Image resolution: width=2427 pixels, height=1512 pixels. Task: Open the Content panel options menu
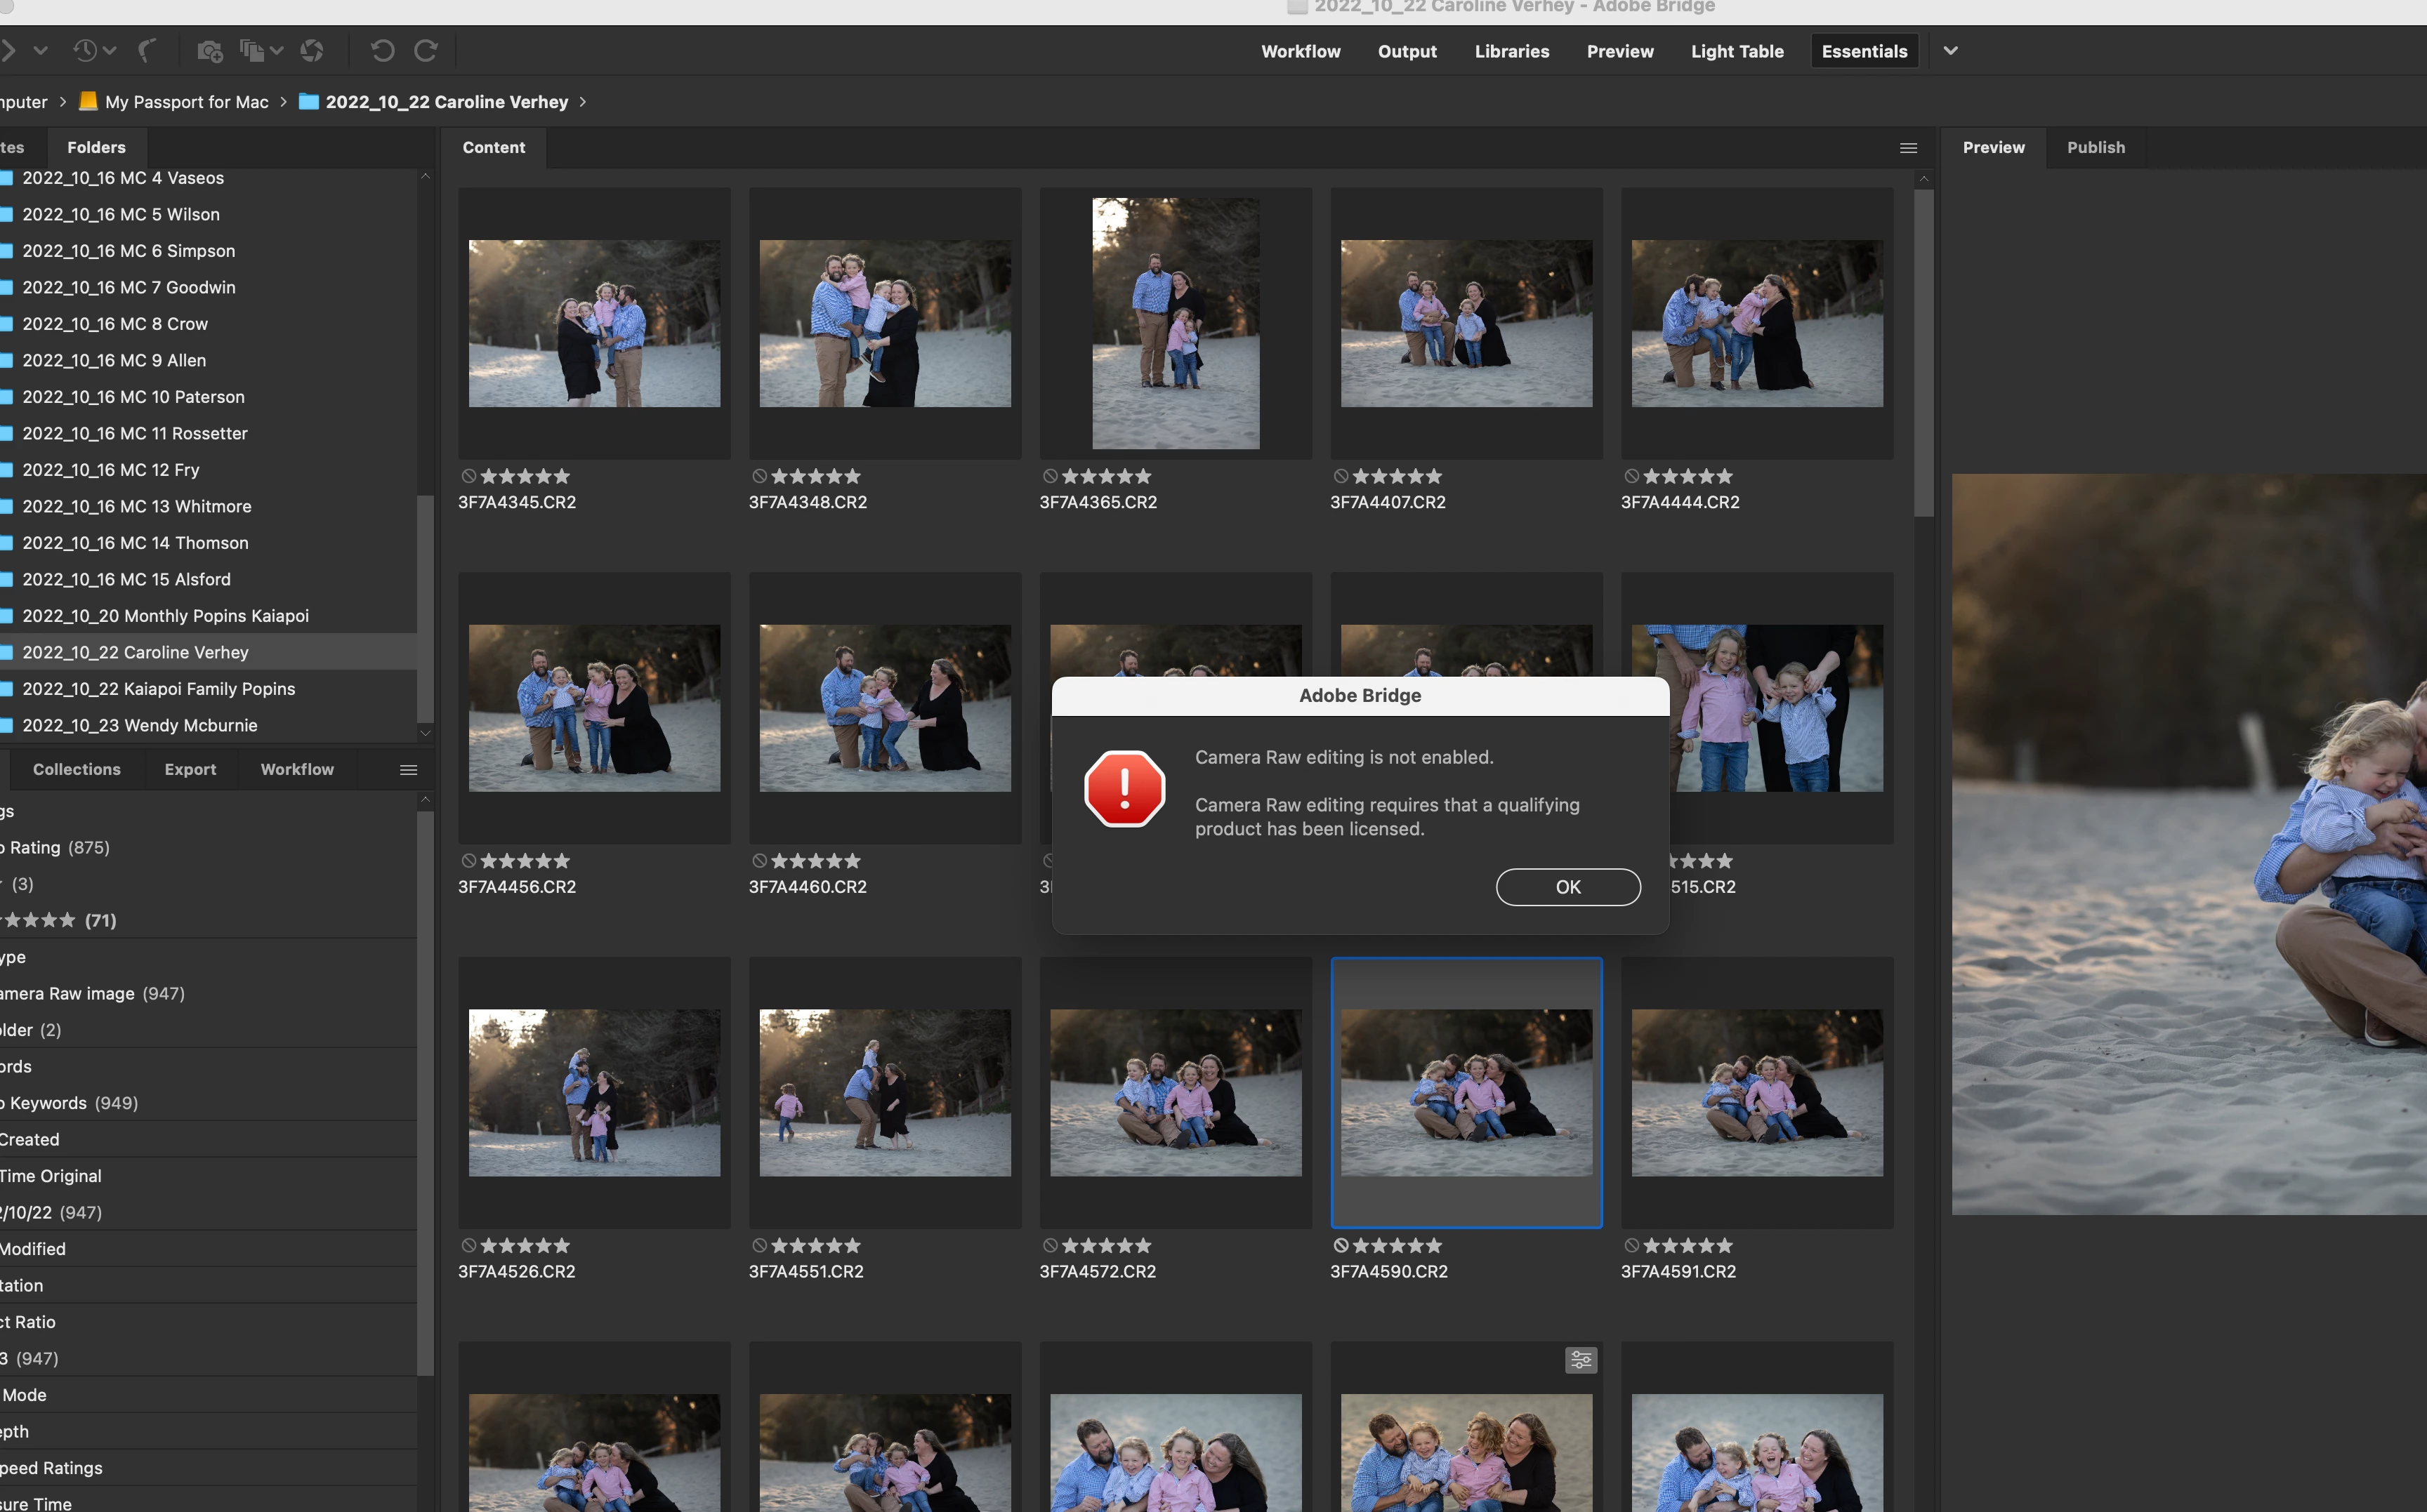tap(1908, 148)
